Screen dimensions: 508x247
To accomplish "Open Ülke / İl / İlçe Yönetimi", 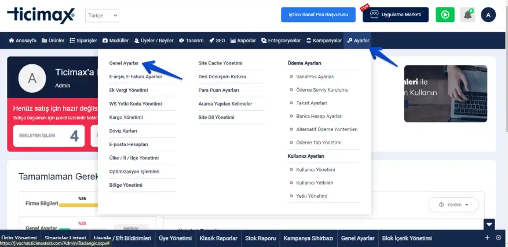I will 134,158.
